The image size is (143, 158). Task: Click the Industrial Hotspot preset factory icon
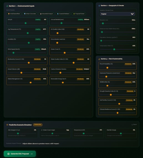[41, 14]
